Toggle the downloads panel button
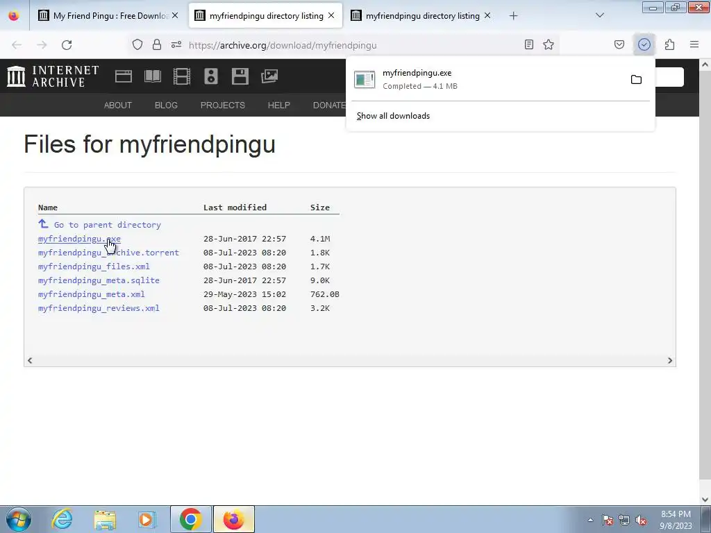711x533 pixels. click(x=644, y=44)
